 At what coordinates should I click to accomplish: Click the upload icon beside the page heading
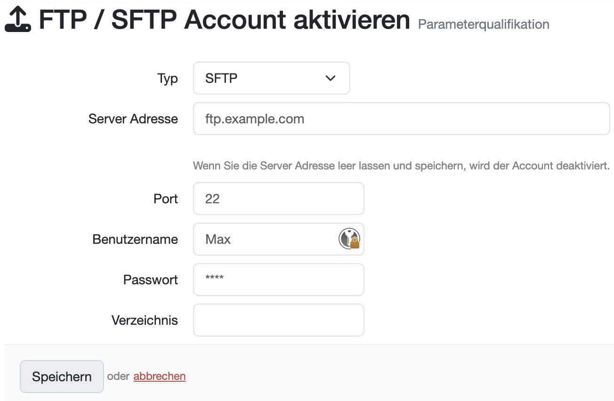(18, 20)
